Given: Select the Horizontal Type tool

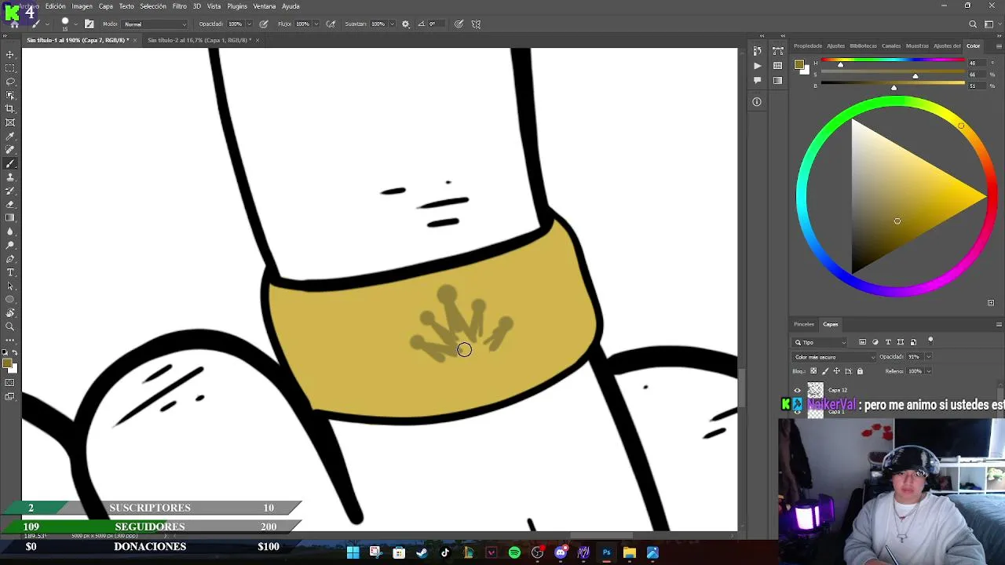Looking at the screenshot, I should click(x=10, y=272).
